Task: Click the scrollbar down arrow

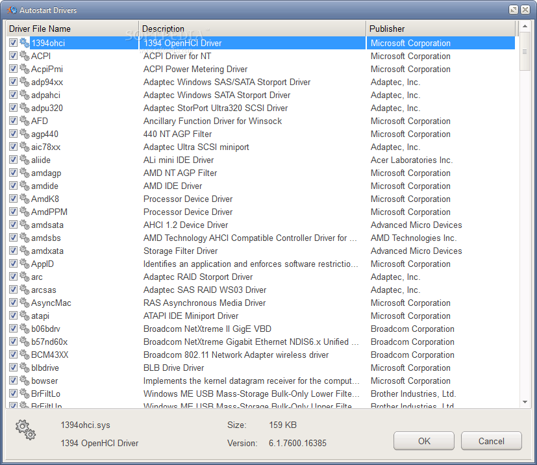Action: pyautogui.click(x=525, y=402)
